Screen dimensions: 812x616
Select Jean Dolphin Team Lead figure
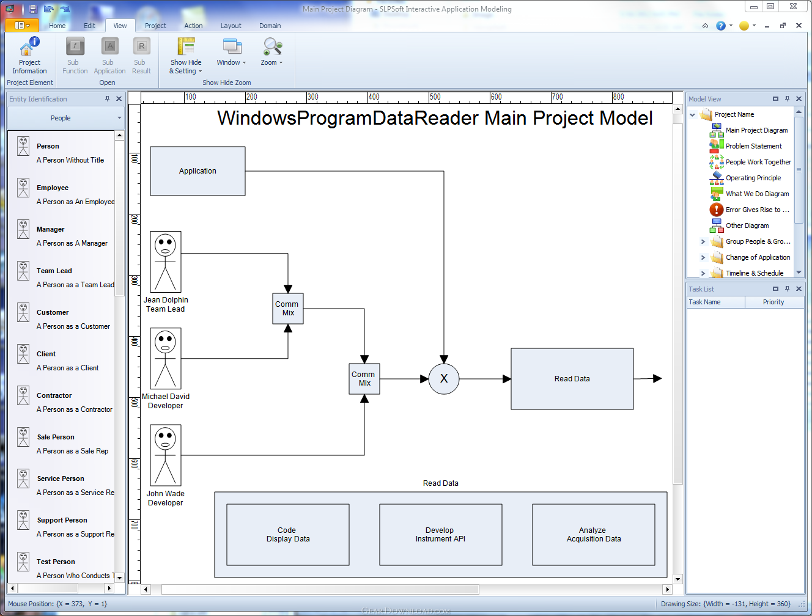pyautogui.click(x=166, y=262)
